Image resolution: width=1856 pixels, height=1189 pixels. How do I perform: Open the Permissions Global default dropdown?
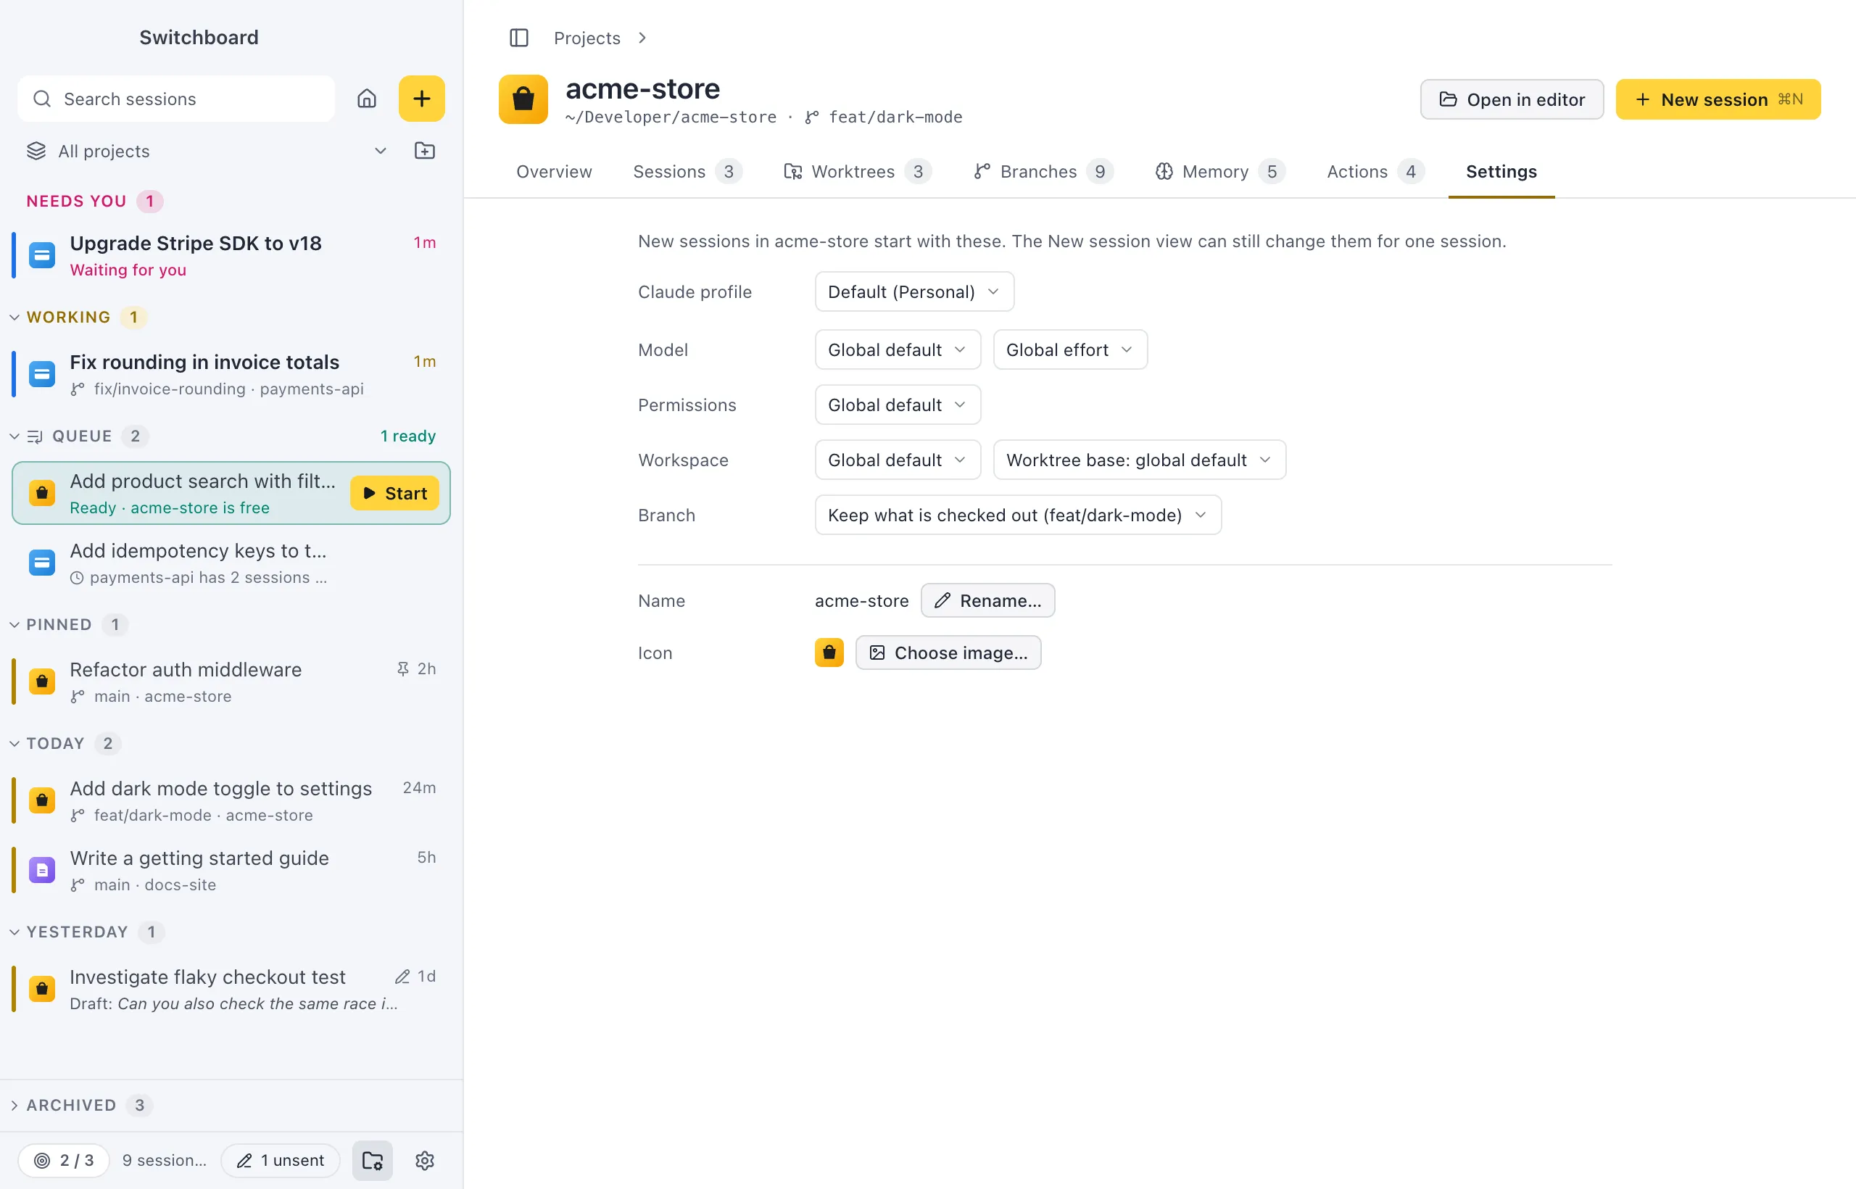(x=898, y=405)
